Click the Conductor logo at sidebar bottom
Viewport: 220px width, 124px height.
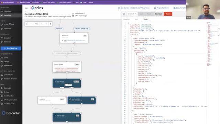click(11, 113)
